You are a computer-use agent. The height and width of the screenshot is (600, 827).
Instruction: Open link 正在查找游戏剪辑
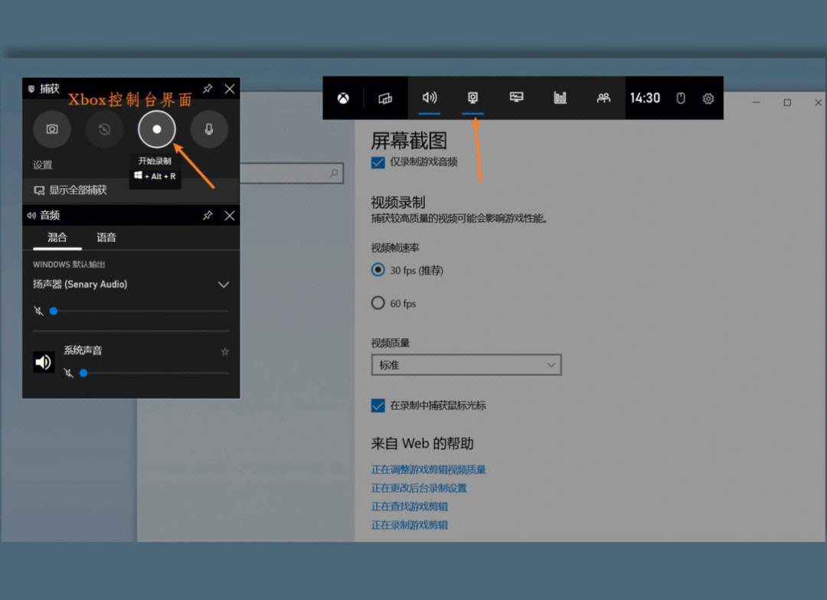(x=409, y=506)
